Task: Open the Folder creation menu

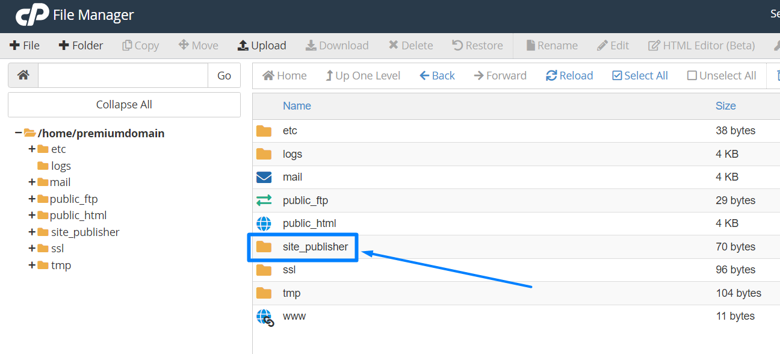Action: [81, 45]
